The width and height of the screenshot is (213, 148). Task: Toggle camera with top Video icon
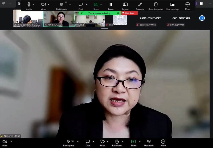pos(43,5)
